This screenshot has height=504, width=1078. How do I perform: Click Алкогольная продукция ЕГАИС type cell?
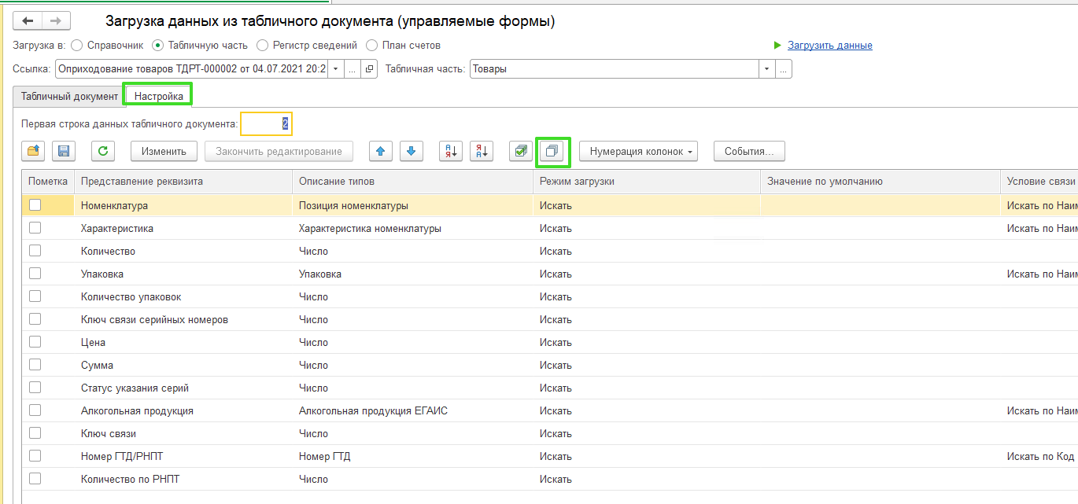412,410
